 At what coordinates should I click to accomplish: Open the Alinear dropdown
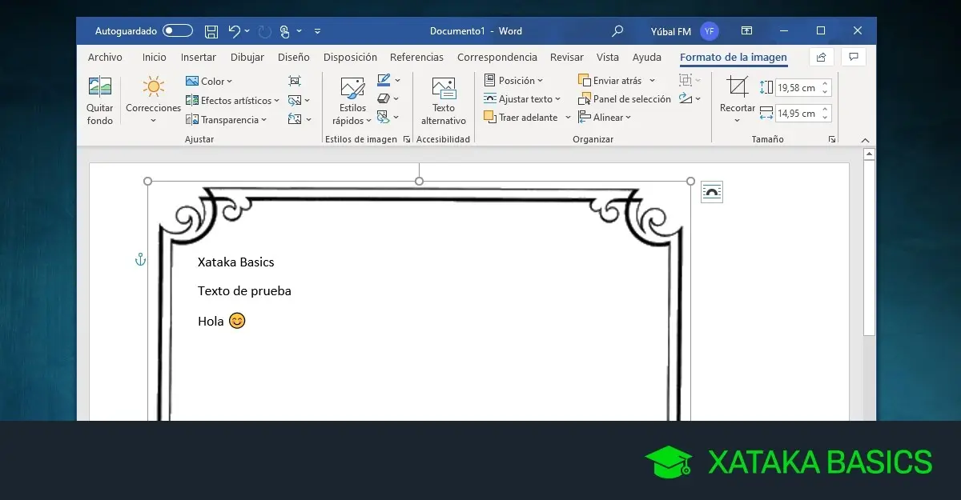tap(605, 118)
